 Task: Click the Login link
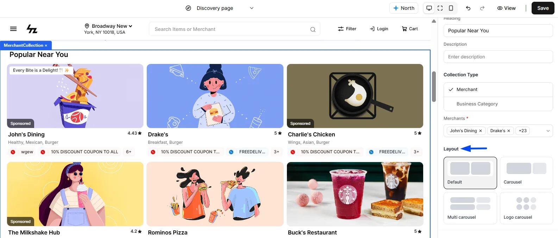pos(379,29)
